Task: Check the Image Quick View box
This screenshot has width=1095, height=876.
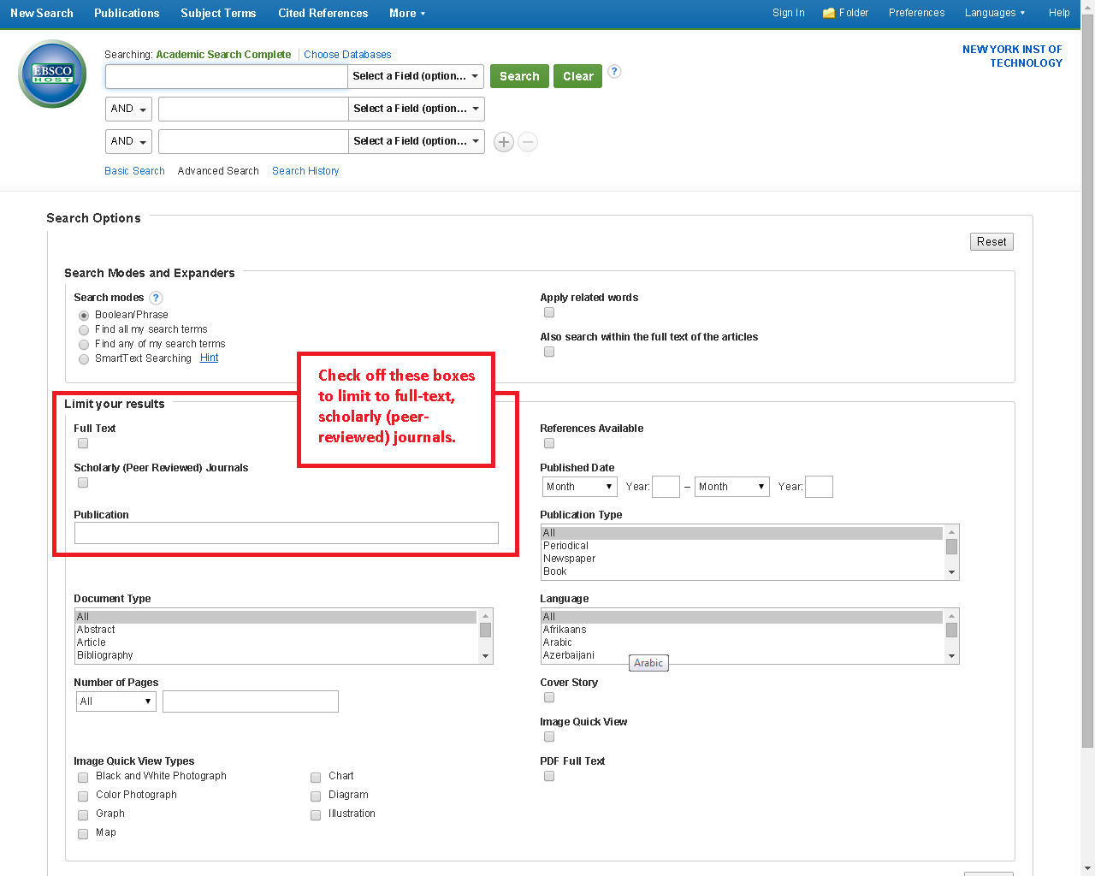Action: 549,737
